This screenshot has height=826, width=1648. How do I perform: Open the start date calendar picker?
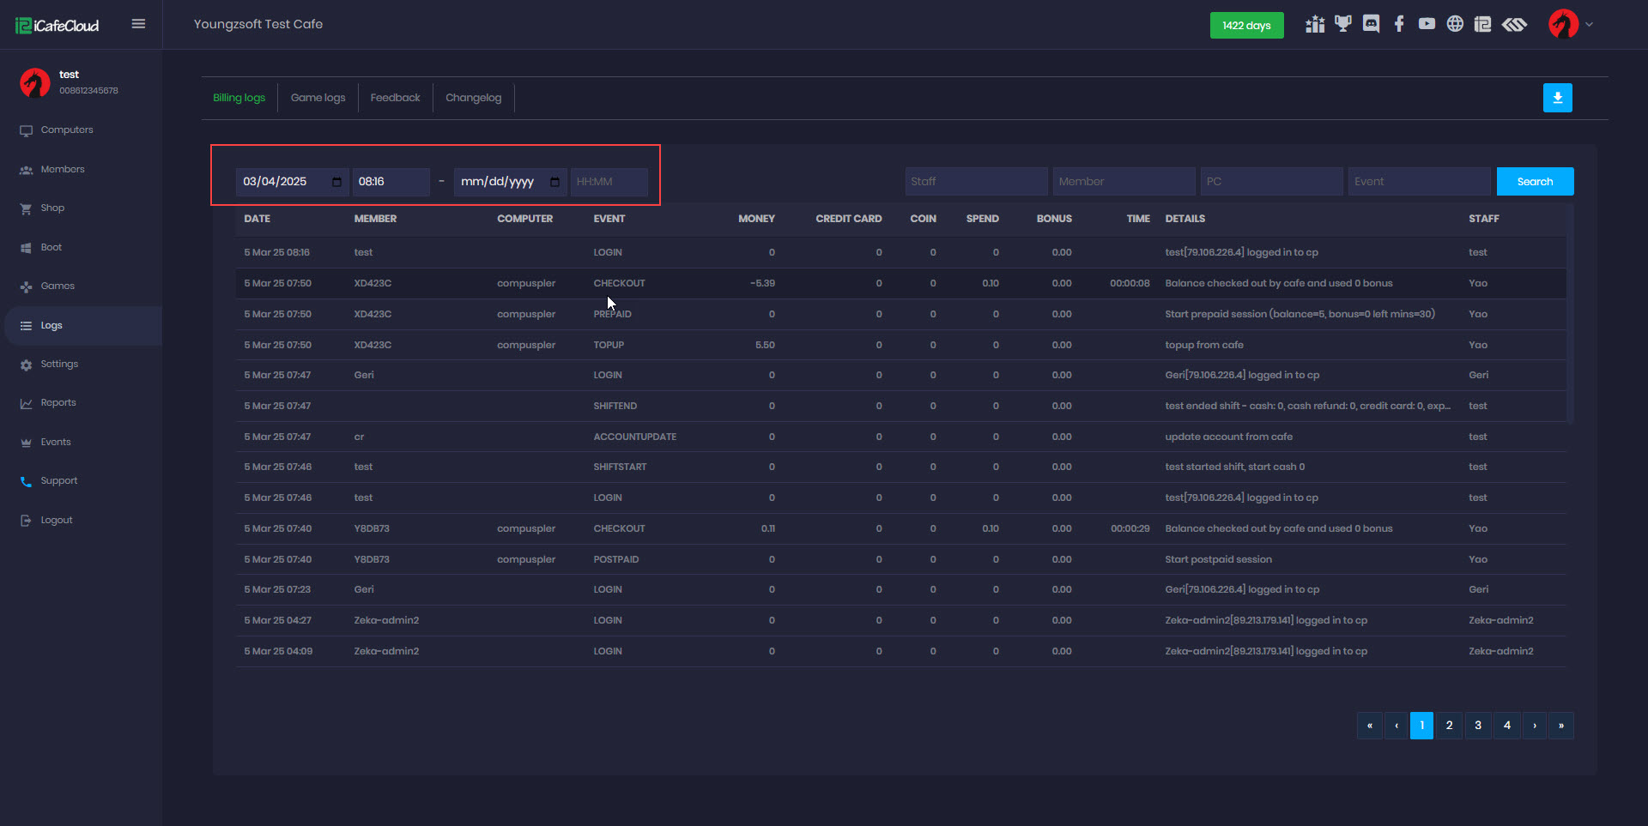tap(336, 182)
